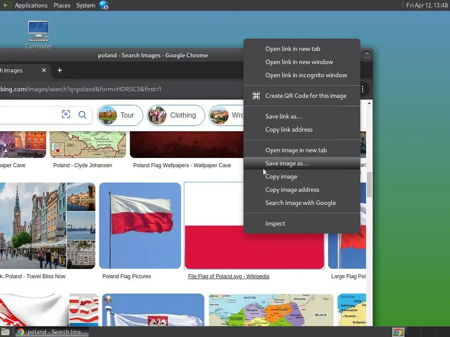Click the visual search camera icon

click(x=66, y=115)
